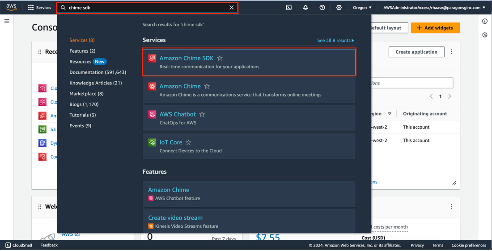Open the Privacy footer link

click(x=417, y=245)
